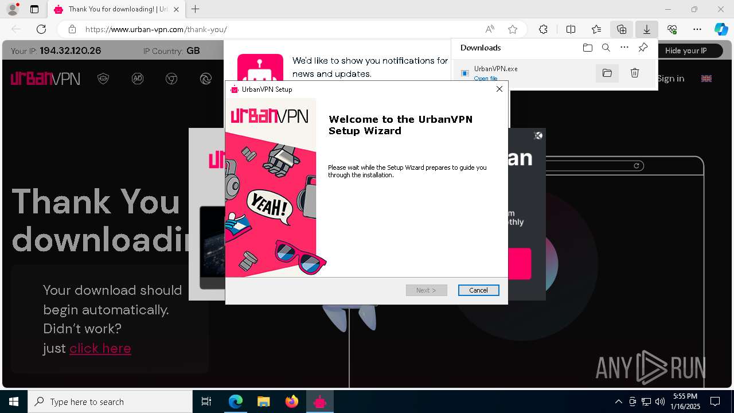This screenshot has width=734, height=413.
Task: Activate the Read aloud icon
Action: pyautogui.click(x=490, y=29)
